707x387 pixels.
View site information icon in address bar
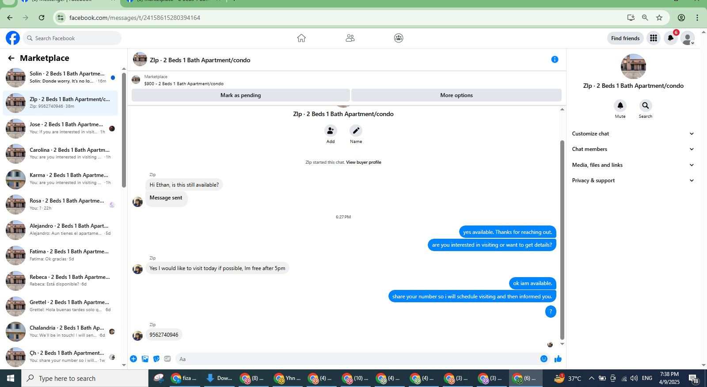pos(61,18)
